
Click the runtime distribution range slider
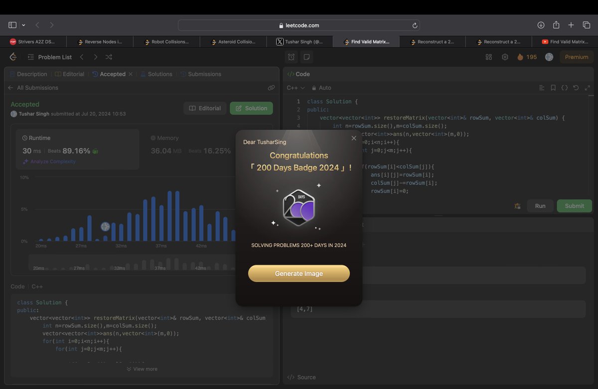tap(132, 263)
